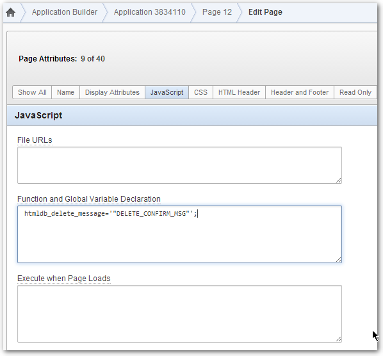383x356 pixels.
Task: Focus the Execute when Page Loads text area
Action: 179,314
